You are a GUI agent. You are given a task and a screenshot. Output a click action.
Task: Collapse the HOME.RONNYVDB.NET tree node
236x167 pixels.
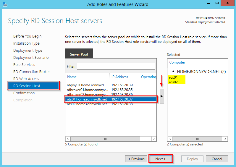coord(172,72)
